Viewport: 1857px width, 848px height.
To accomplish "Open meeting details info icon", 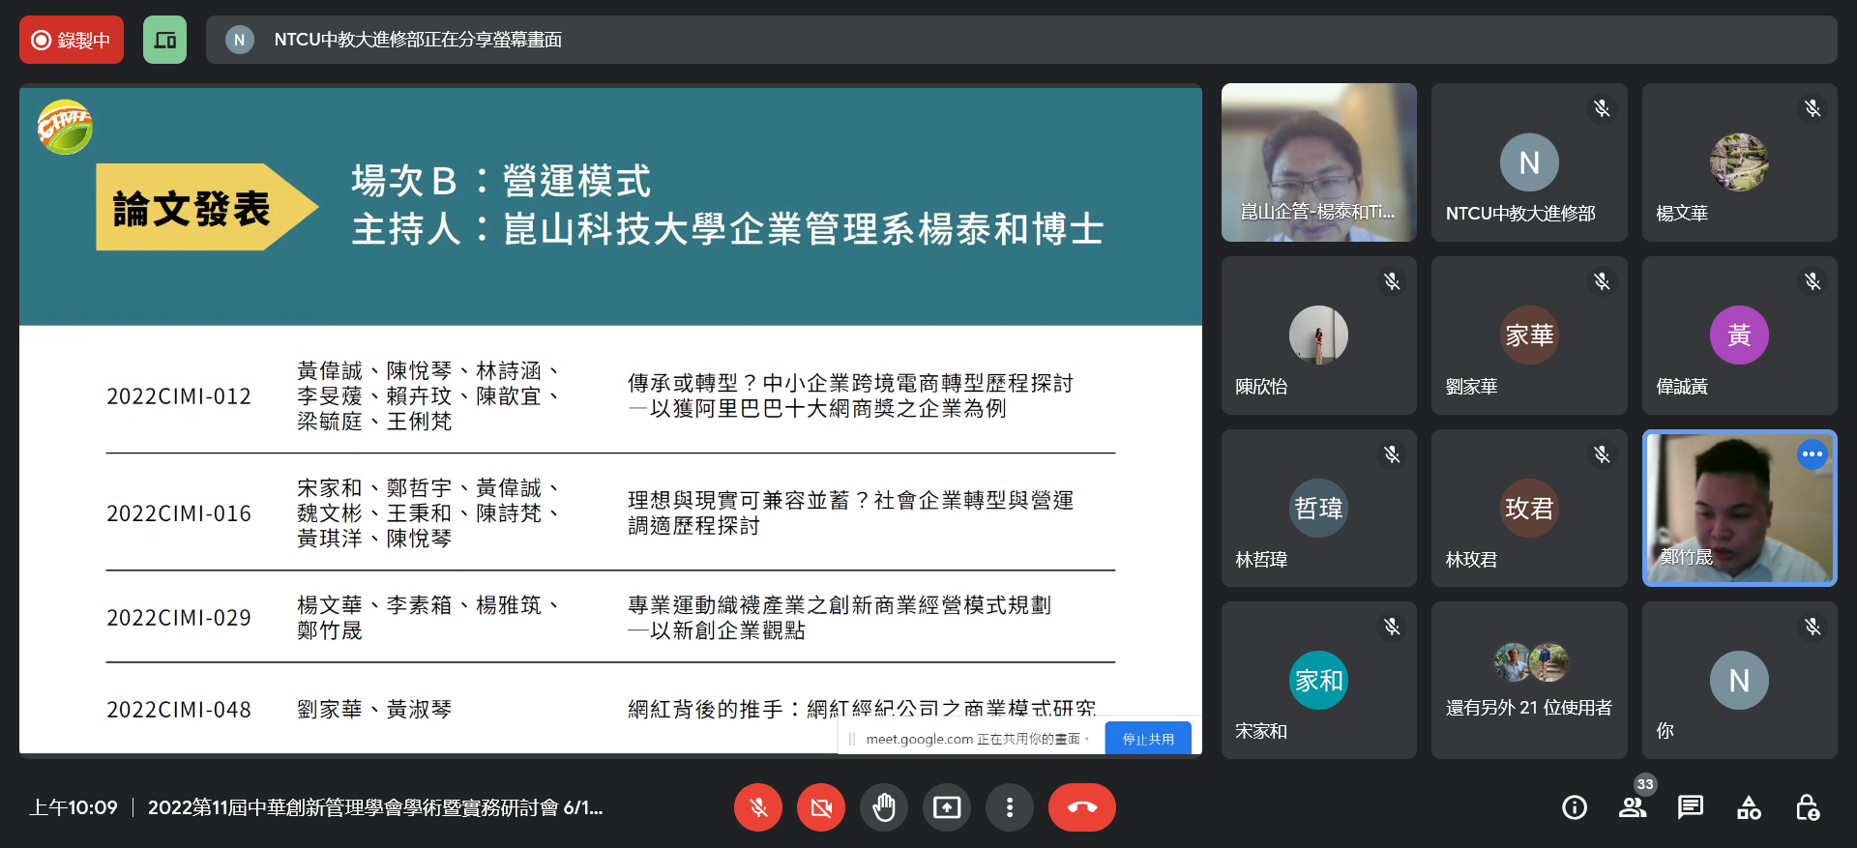I will (x=1575, y=807).
